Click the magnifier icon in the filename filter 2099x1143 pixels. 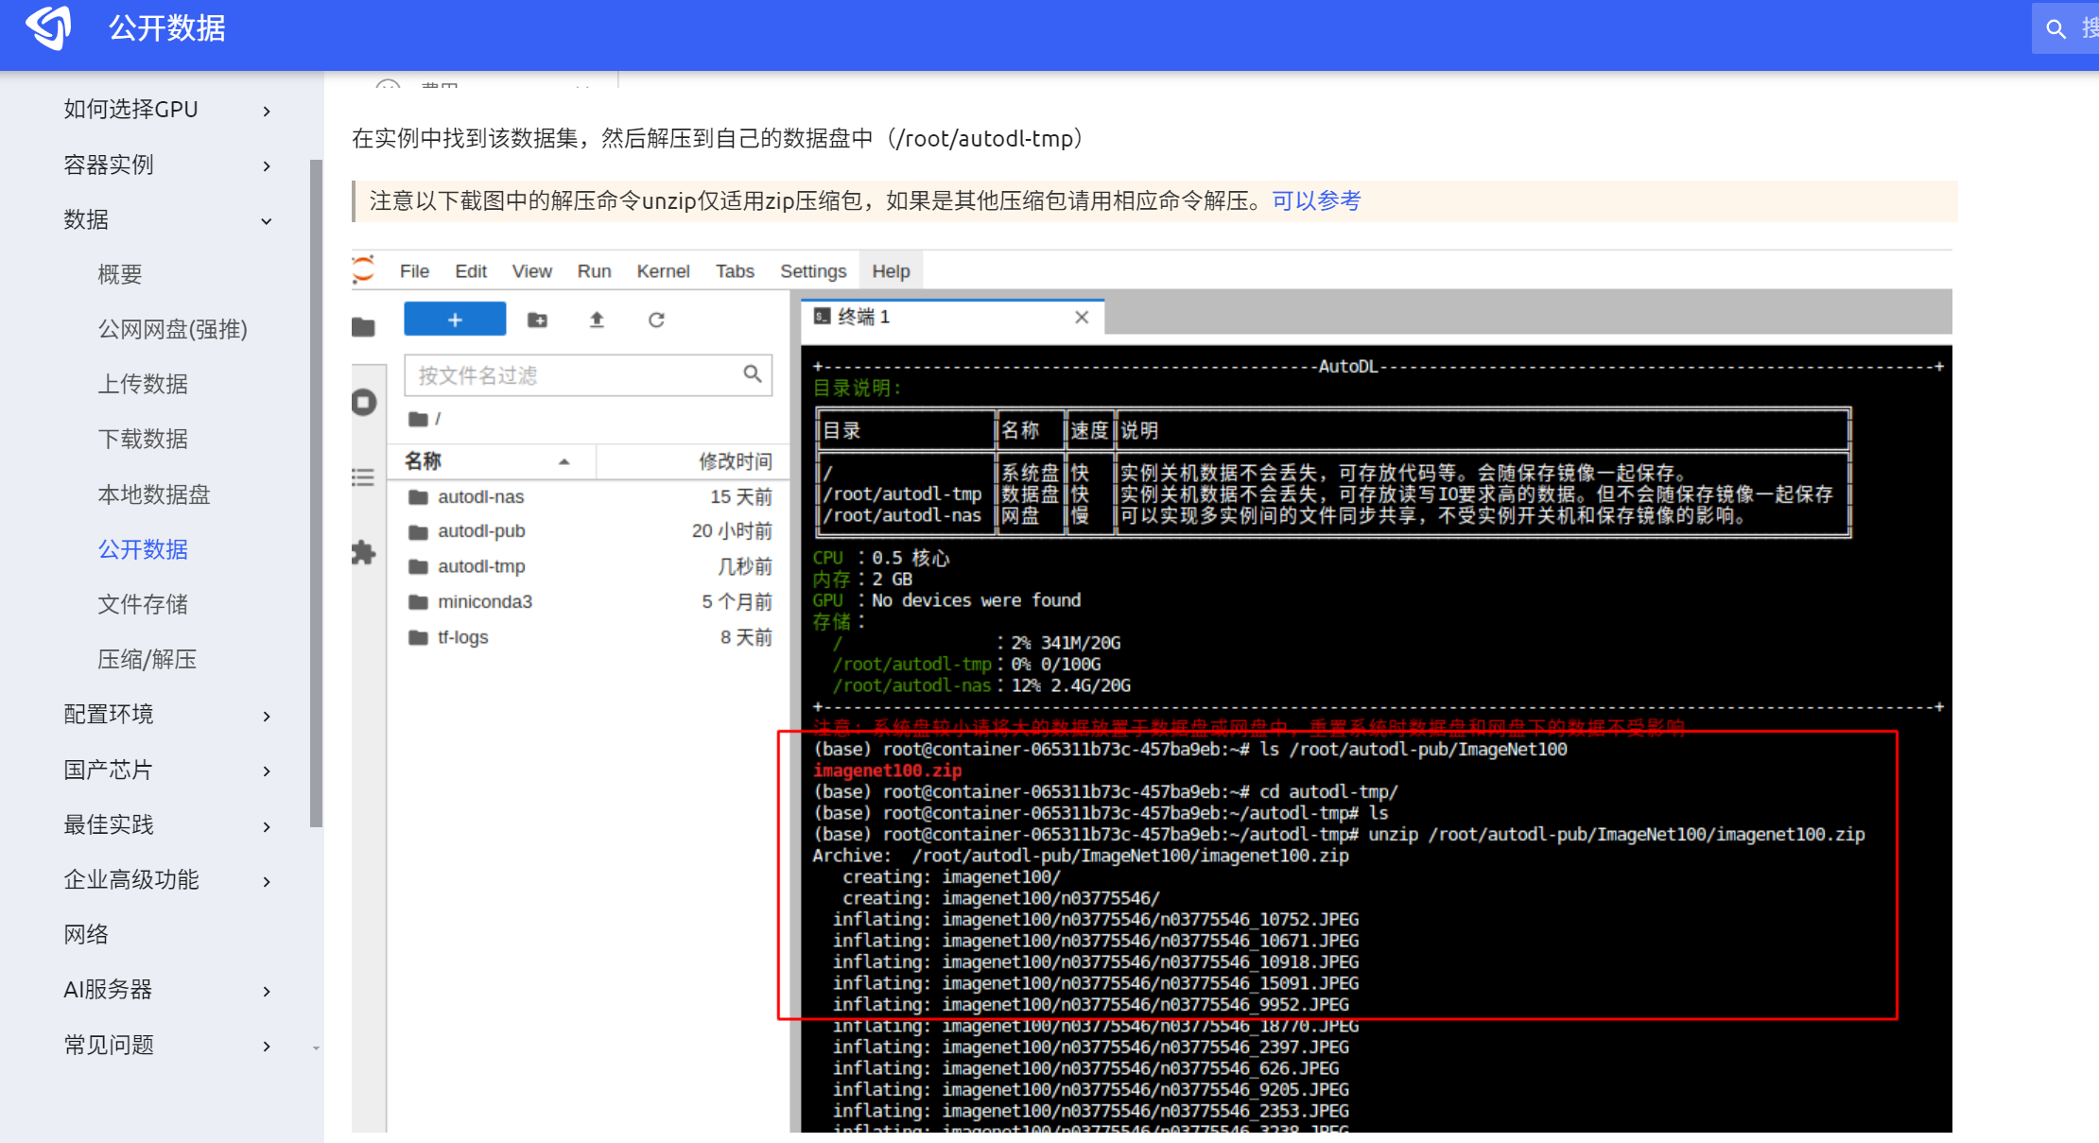752,374
